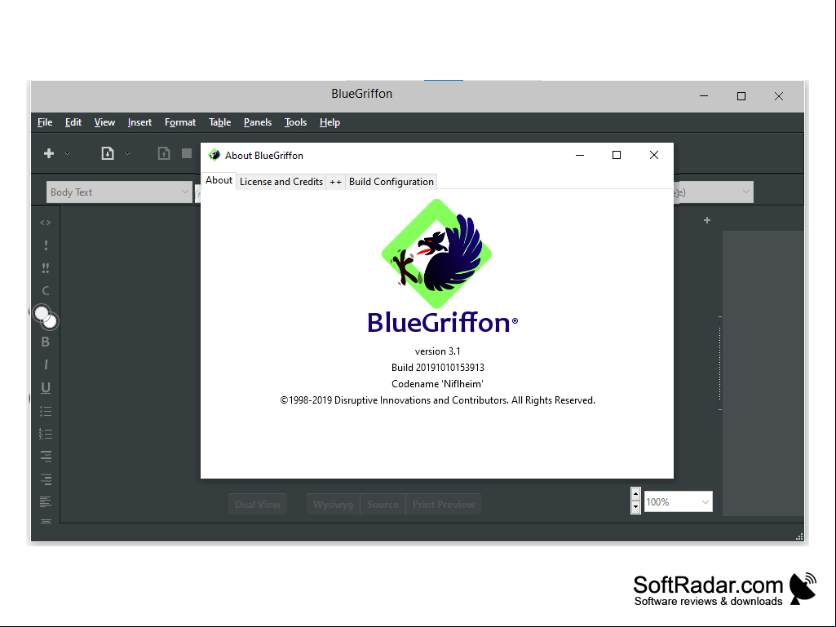This screenshot has width=836, height=627.
Task: Click the BlueGriffon logo image
Action: tap(436, 254)
